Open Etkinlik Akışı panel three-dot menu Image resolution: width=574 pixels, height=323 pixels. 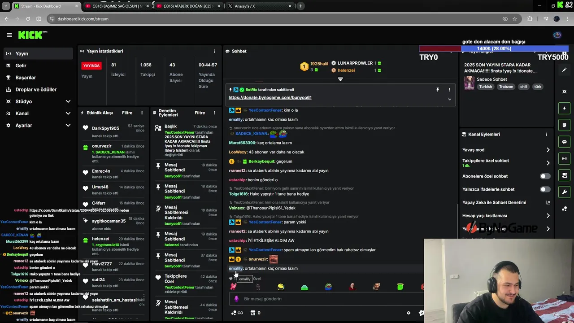[142, 113]
